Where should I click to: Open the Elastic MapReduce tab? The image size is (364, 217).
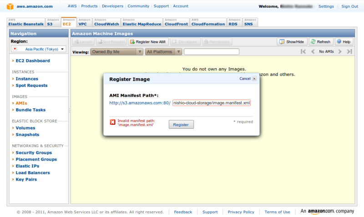(x=142, y=22)
